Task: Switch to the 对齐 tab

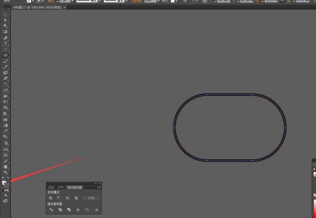Action: (61, 187)
